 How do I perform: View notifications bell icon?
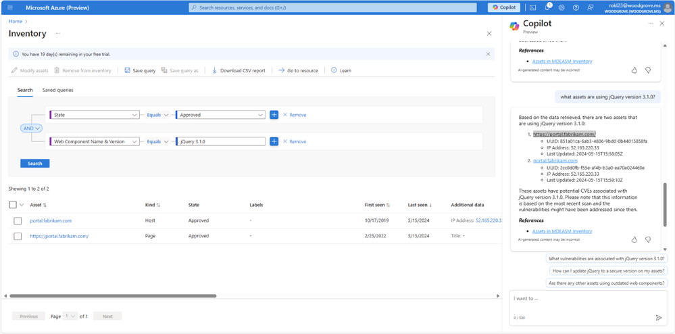(547, 7)
